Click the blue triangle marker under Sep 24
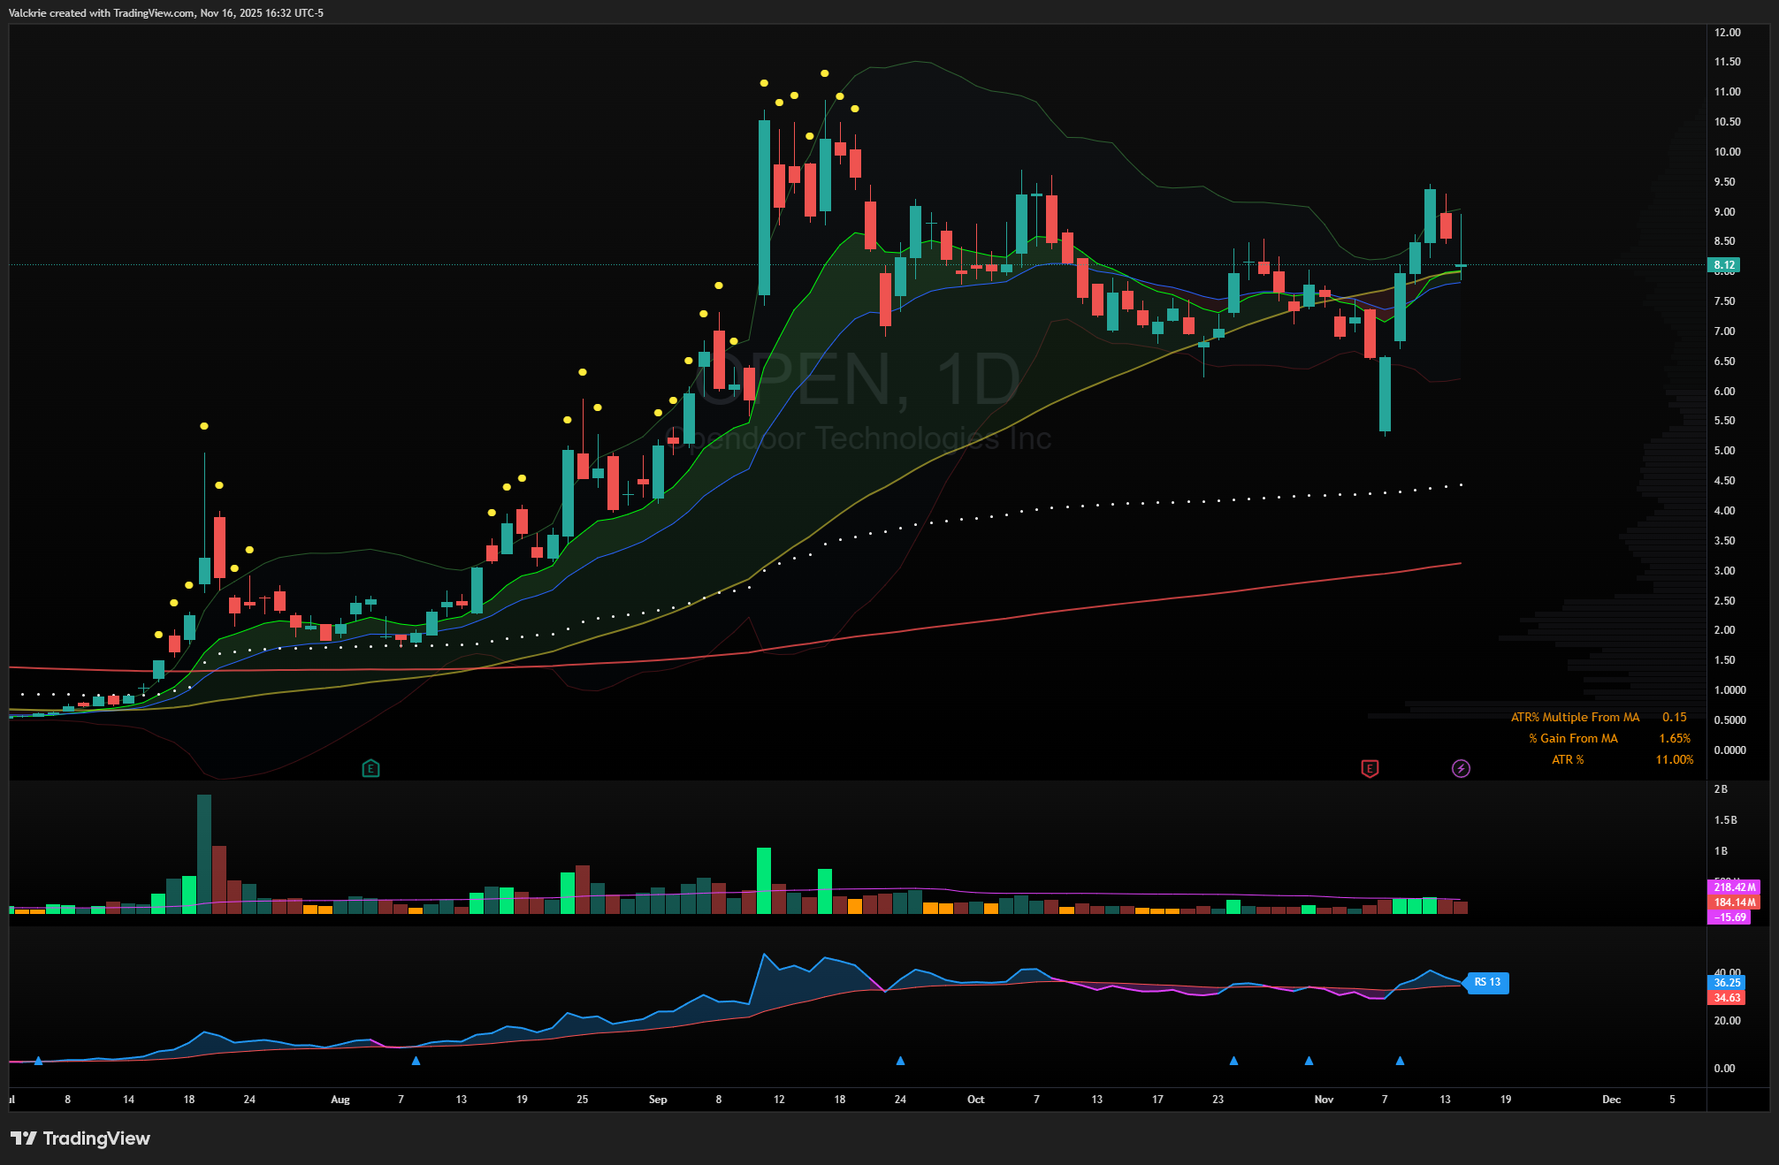The height and width of the screenshot is (1165, 1779). 900,1061
